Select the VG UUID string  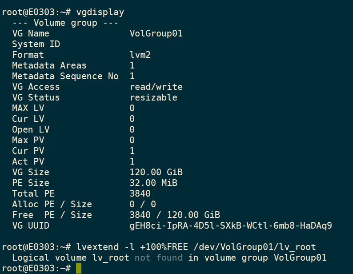click(231, 226)
